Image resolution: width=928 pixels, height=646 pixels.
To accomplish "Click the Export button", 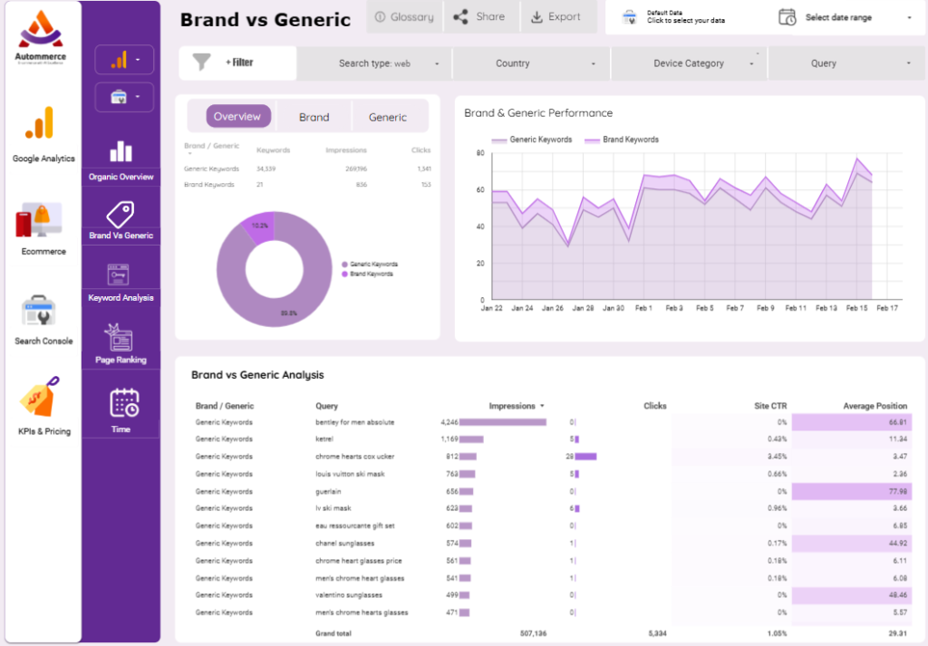I will (558, 17).
